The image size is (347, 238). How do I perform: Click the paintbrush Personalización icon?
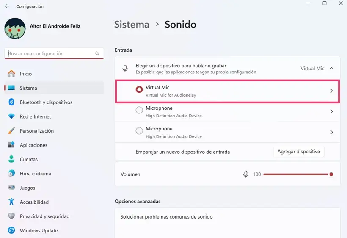(11, 130)
